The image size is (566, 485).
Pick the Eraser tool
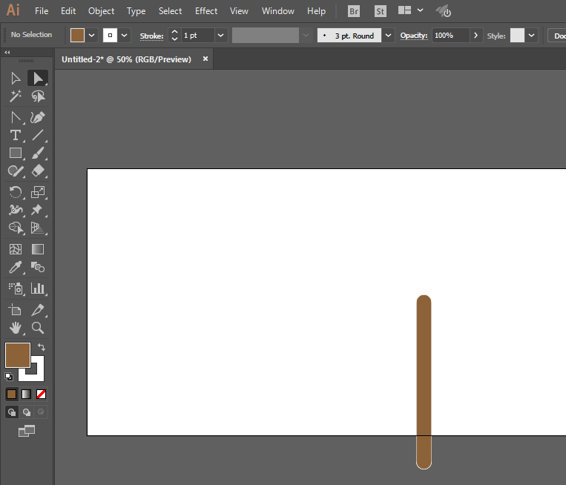(x=38, y=171)
